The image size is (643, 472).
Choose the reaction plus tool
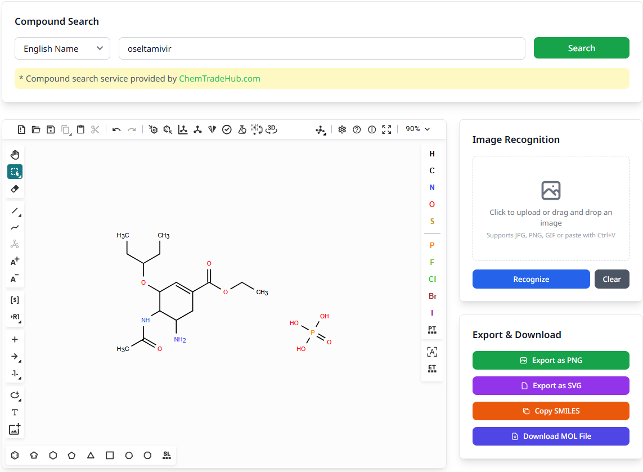(x=15, y=340)
